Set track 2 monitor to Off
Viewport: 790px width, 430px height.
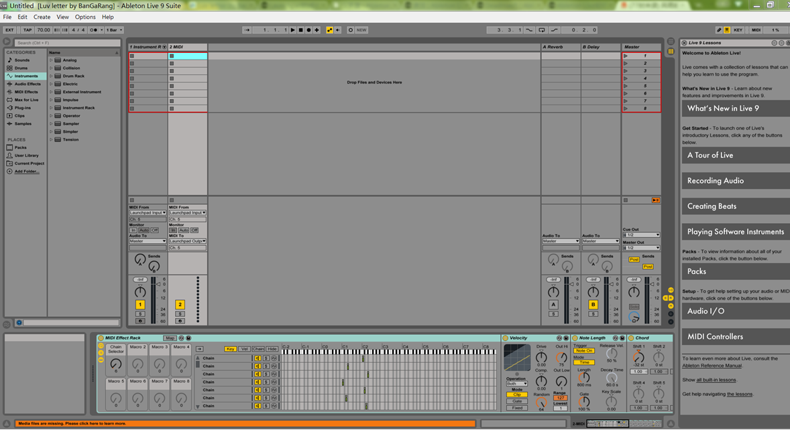(x=194, y=230)
